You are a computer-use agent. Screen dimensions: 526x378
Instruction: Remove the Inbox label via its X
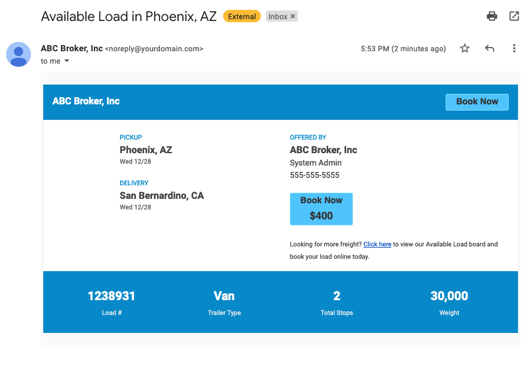pos(292,16)
